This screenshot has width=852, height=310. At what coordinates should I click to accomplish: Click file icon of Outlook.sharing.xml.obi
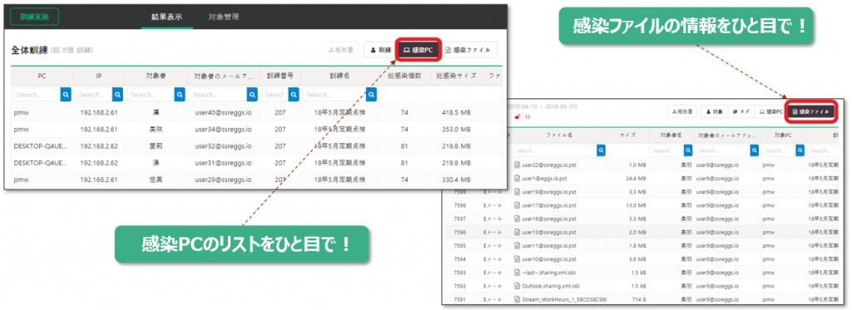[518, 285]
